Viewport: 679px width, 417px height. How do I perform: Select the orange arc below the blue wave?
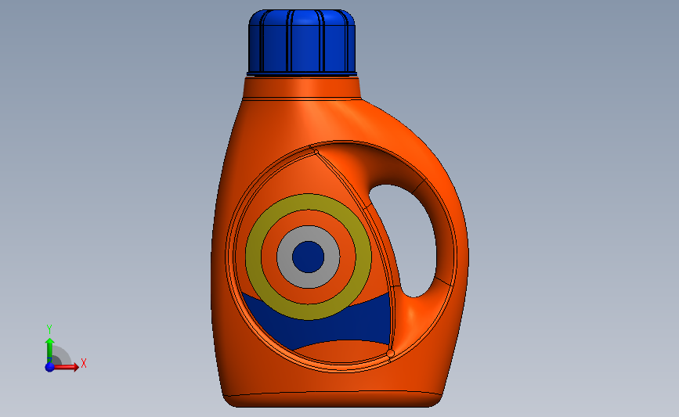[x=342, y=351]
